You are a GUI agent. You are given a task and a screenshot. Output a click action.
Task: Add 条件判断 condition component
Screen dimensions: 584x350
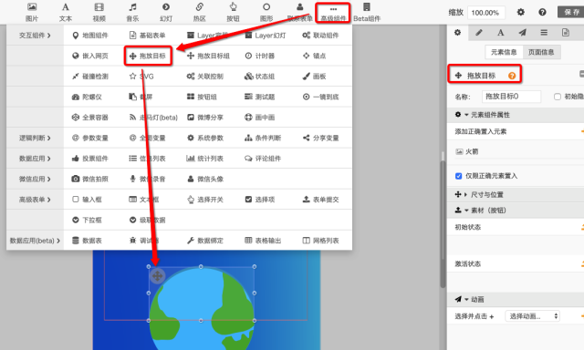point(263,138)
